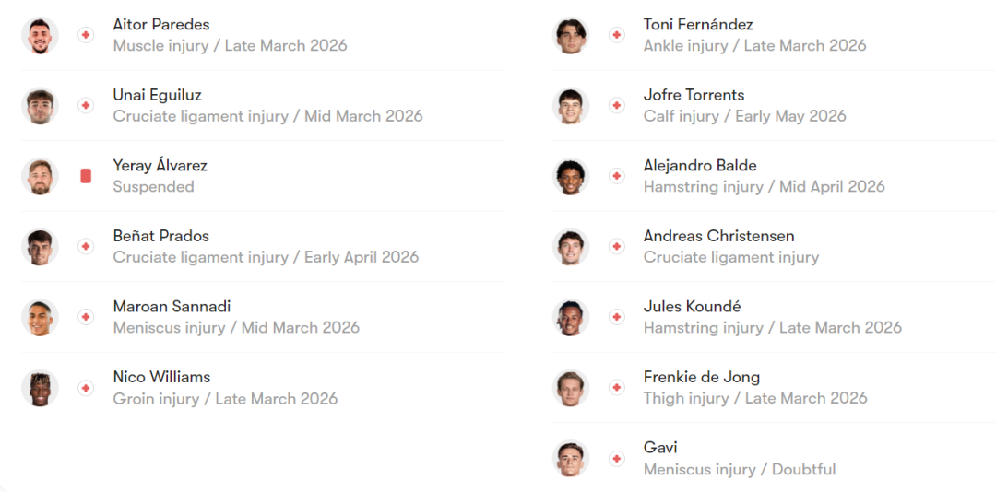Click the injury icon next to Frenkie de Jong

point(617,388)
